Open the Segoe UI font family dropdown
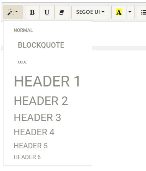The width and height of the screenshot is (146, 171). coord(90,12)
